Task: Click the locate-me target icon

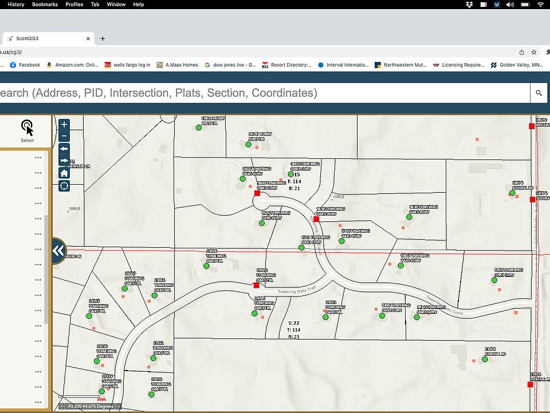Action: (64, 186)
